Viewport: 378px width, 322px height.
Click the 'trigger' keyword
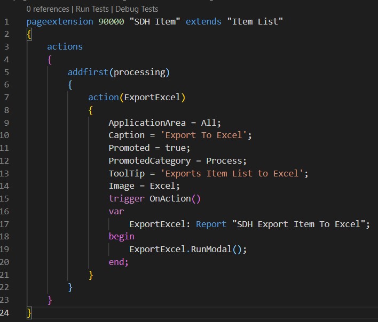[x=127, y=199]
